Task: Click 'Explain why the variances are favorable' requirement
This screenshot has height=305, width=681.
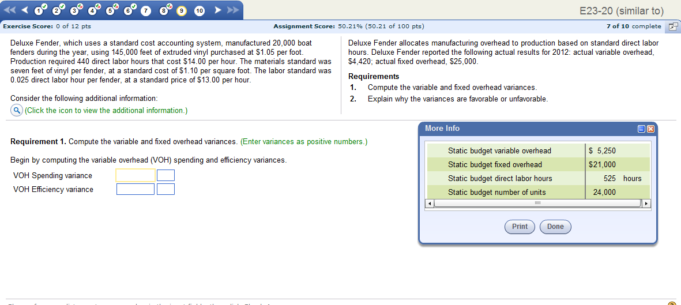Action: [458, 99]
